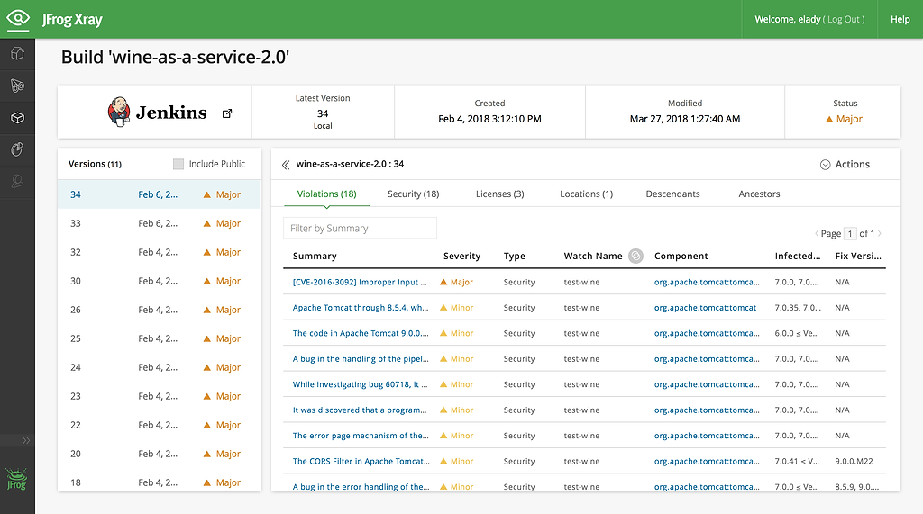
Task: Click fix version 9.0.0.M22 cell
Action: (854, 462)
